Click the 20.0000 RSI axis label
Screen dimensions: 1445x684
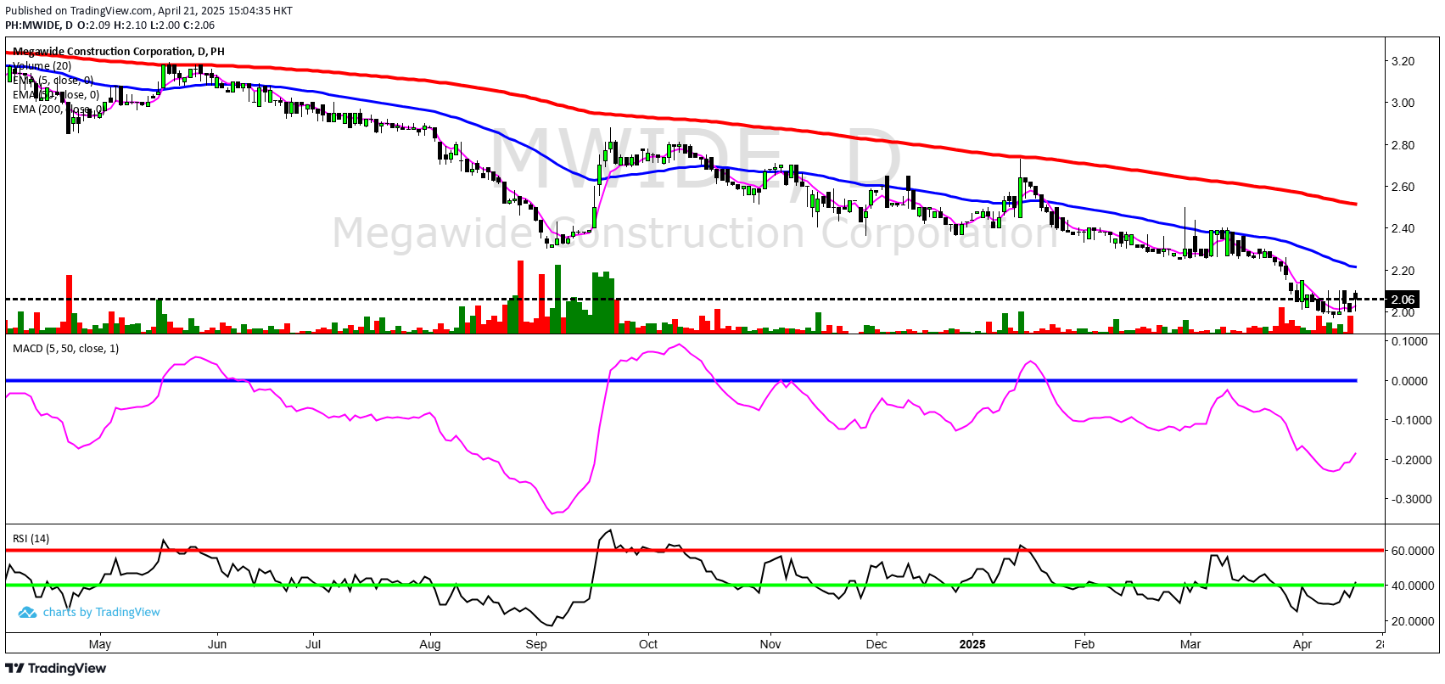pos(1413,621)
